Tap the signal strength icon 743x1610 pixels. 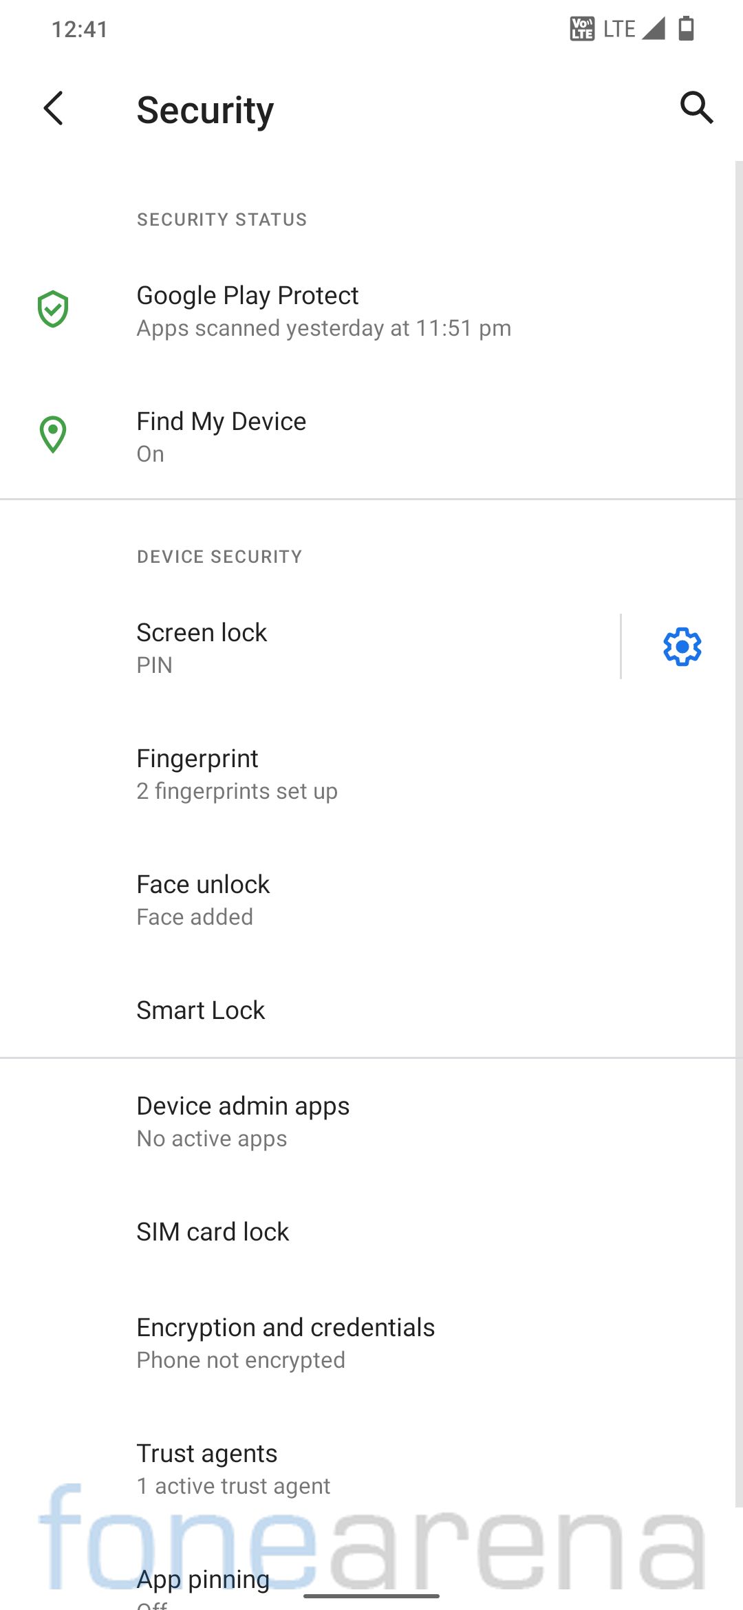654,29
